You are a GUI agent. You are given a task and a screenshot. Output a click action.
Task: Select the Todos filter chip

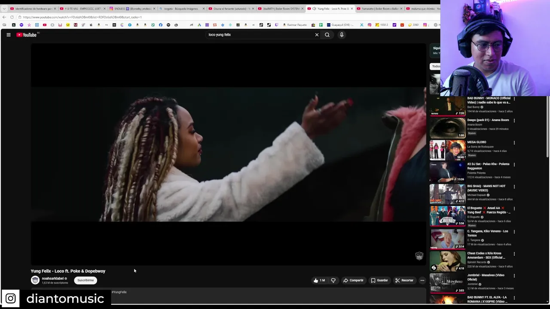pyautogui.click(x=436, y=67)
